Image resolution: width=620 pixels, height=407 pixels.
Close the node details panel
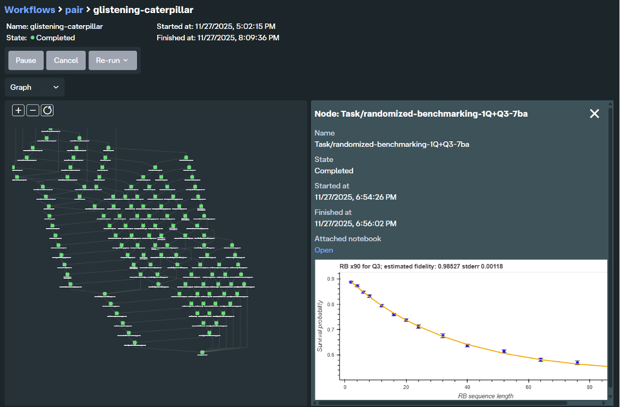594,113
